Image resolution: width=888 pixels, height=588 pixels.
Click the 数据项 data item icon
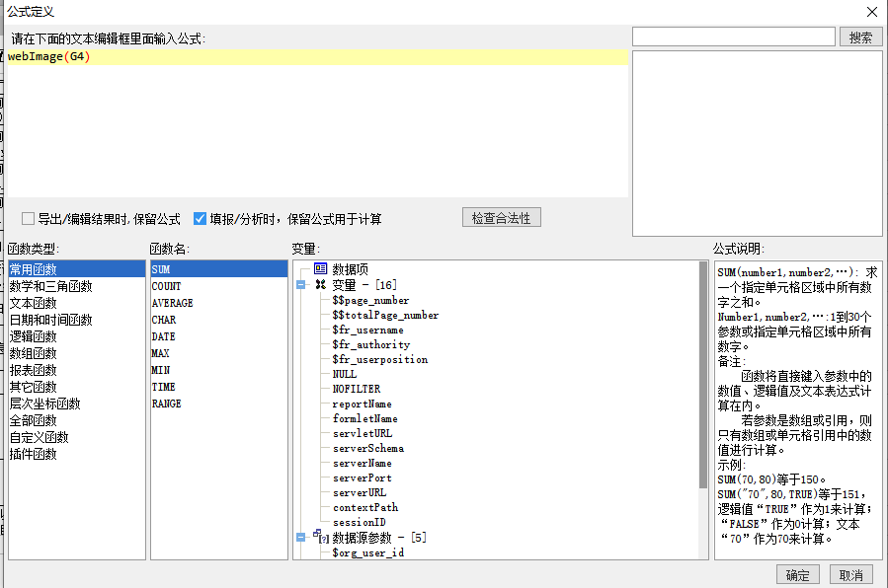[319, 267]
